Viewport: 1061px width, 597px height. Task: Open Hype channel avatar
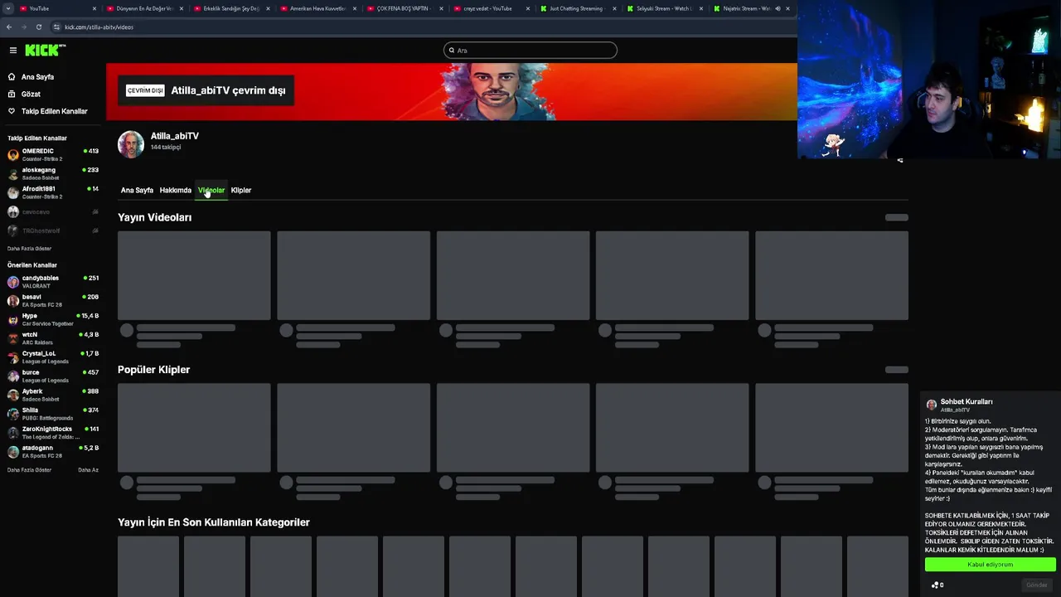click(x=12, y=320)
